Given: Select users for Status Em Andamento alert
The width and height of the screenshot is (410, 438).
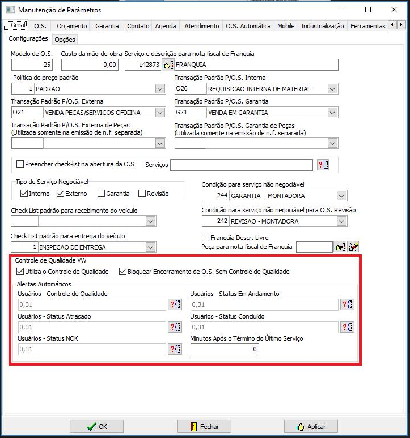Looking at the screenshot, I should tap(348, 304).
